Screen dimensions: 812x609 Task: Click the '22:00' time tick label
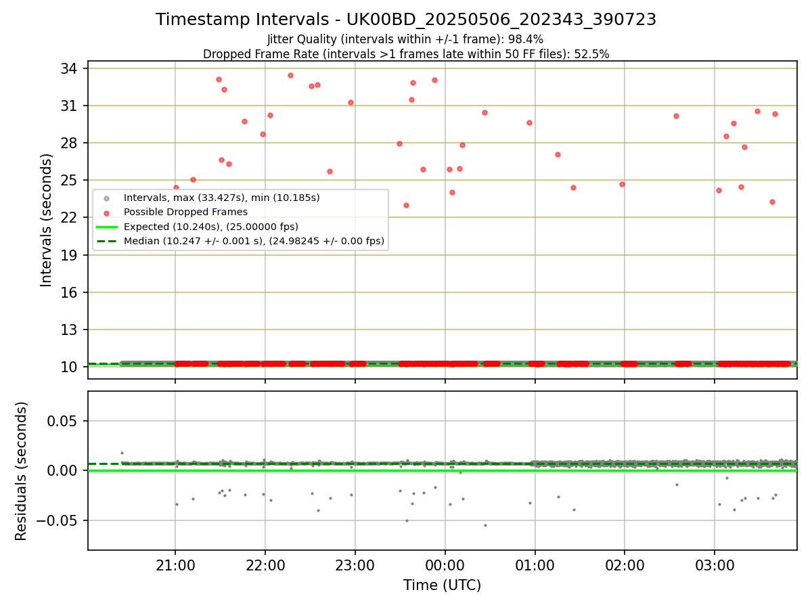pyautogui.click(x=265, y=565)
